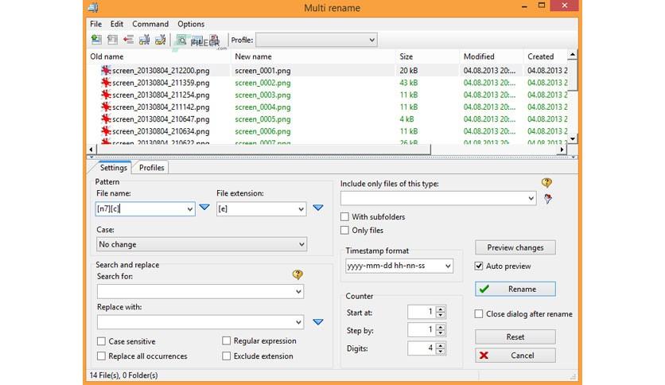
Task: Click the help icon beside Include only files
Action: (546, 183)
